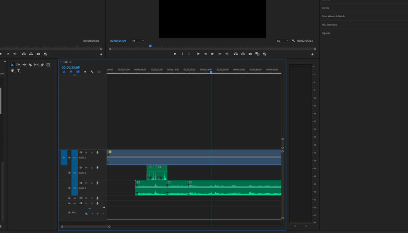
Task: Expand the Color Wheels & Match section
Action: tap(333, 16)
